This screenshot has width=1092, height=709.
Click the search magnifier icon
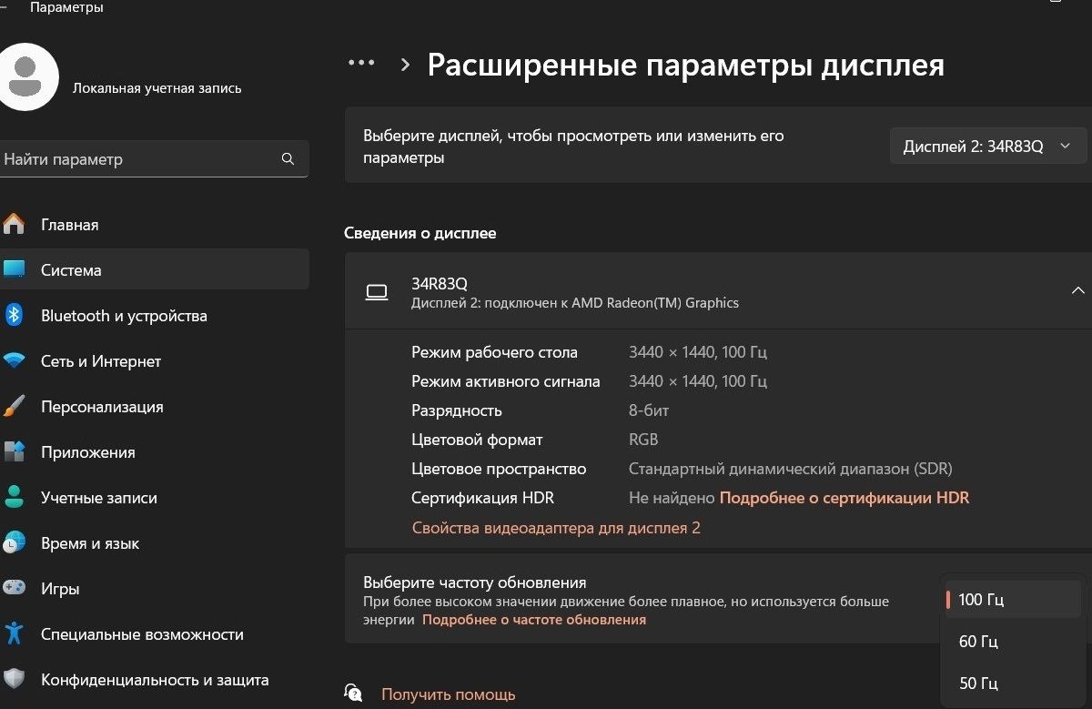(288, 159)
